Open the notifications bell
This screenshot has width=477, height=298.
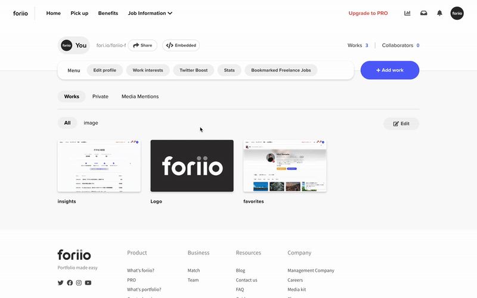(439, 13)
